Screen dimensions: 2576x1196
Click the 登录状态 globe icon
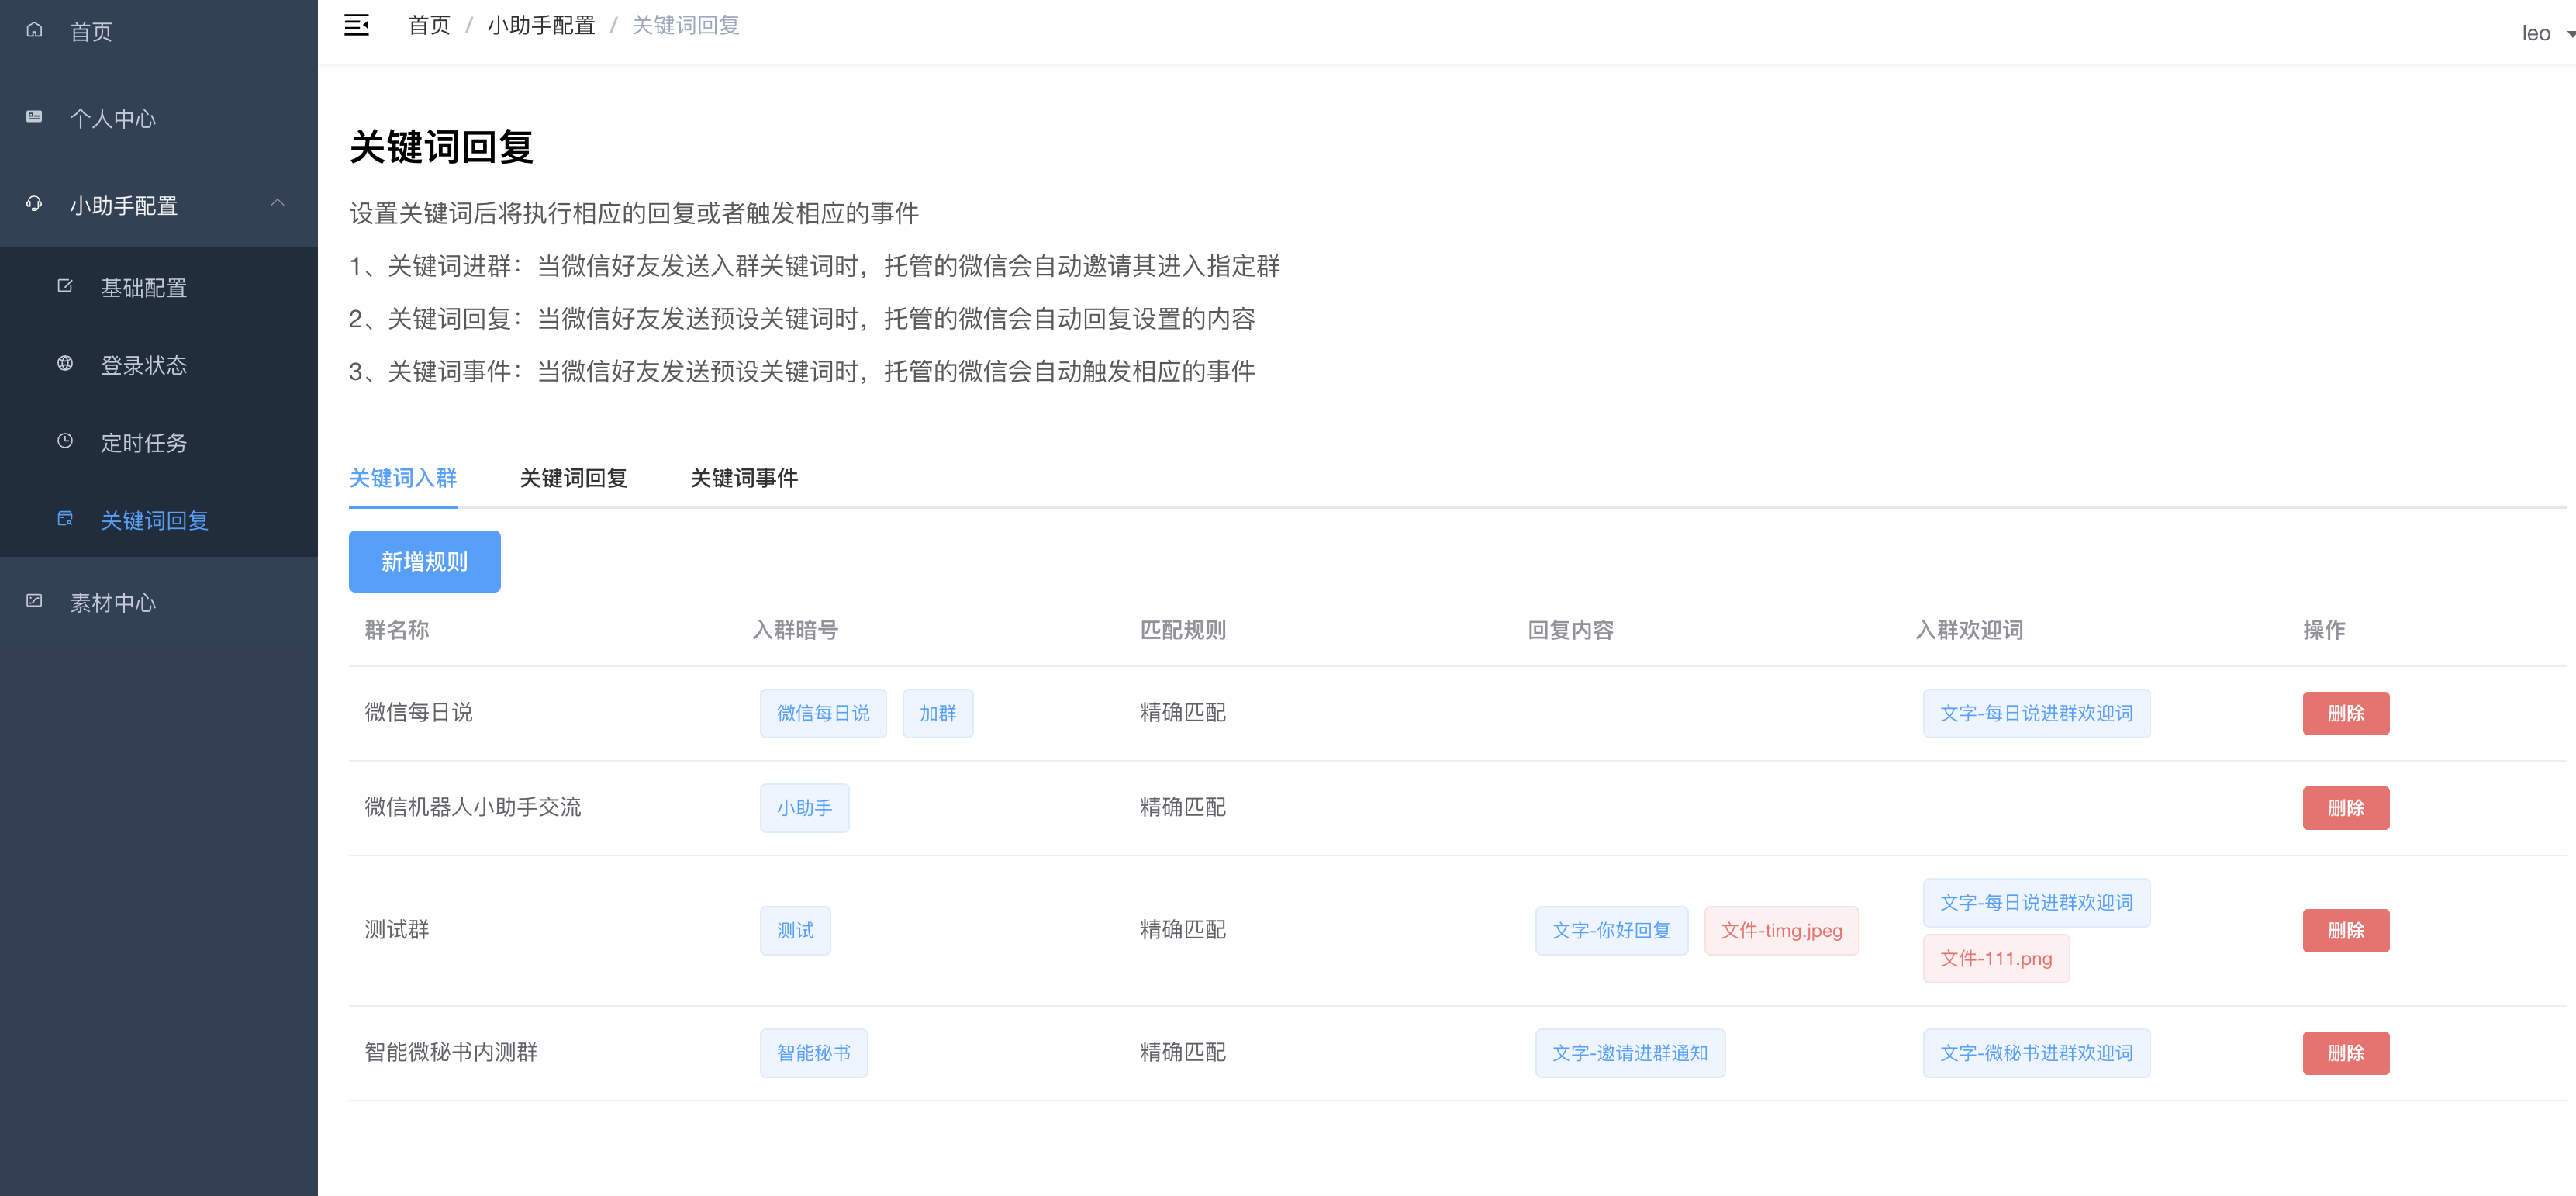click(65, 363)
